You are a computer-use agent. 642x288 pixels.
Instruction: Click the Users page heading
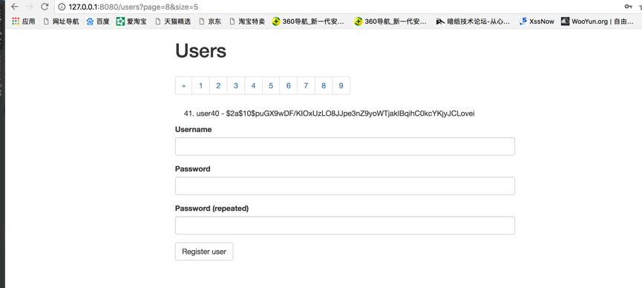click(200, 51)
